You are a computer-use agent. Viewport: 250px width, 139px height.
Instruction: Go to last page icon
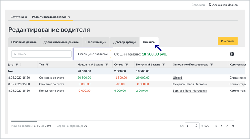(x=233, y=126)
